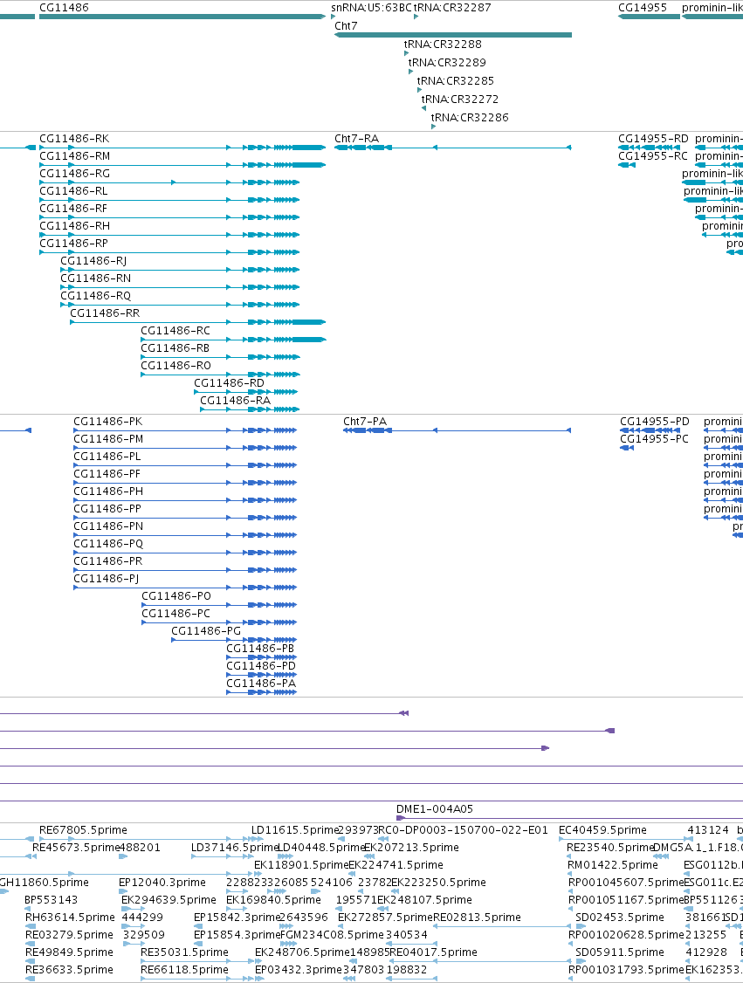
Task: Click protein CG11486-PL label
Action: click(x=107, y=457)
